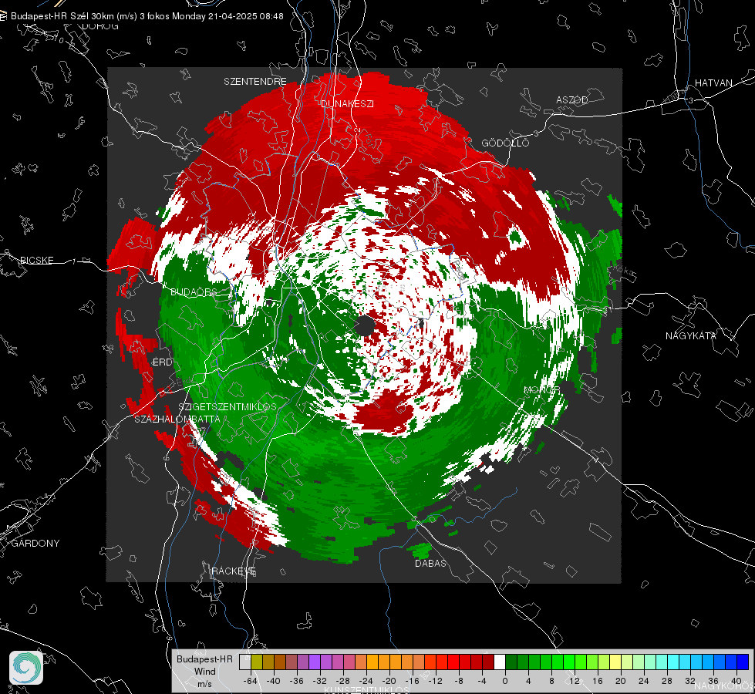Viewport: 755px width, 694px height.
Task: Select the 12 legend scale value
Action: pos(574,681)
